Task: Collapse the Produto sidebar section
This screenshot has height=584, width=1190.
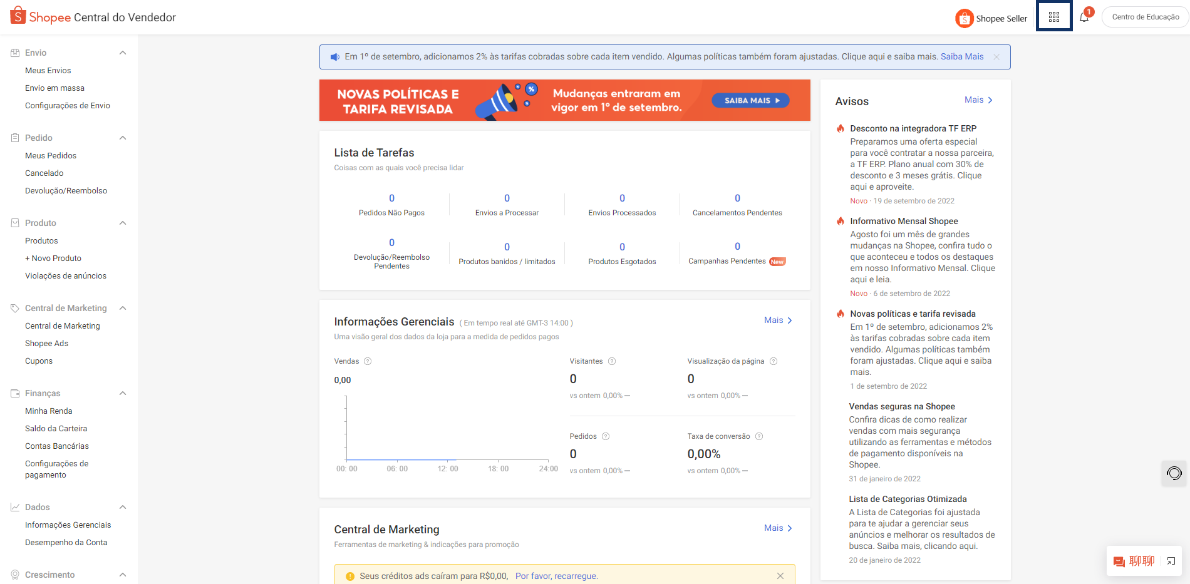Action: pos(123,223)
